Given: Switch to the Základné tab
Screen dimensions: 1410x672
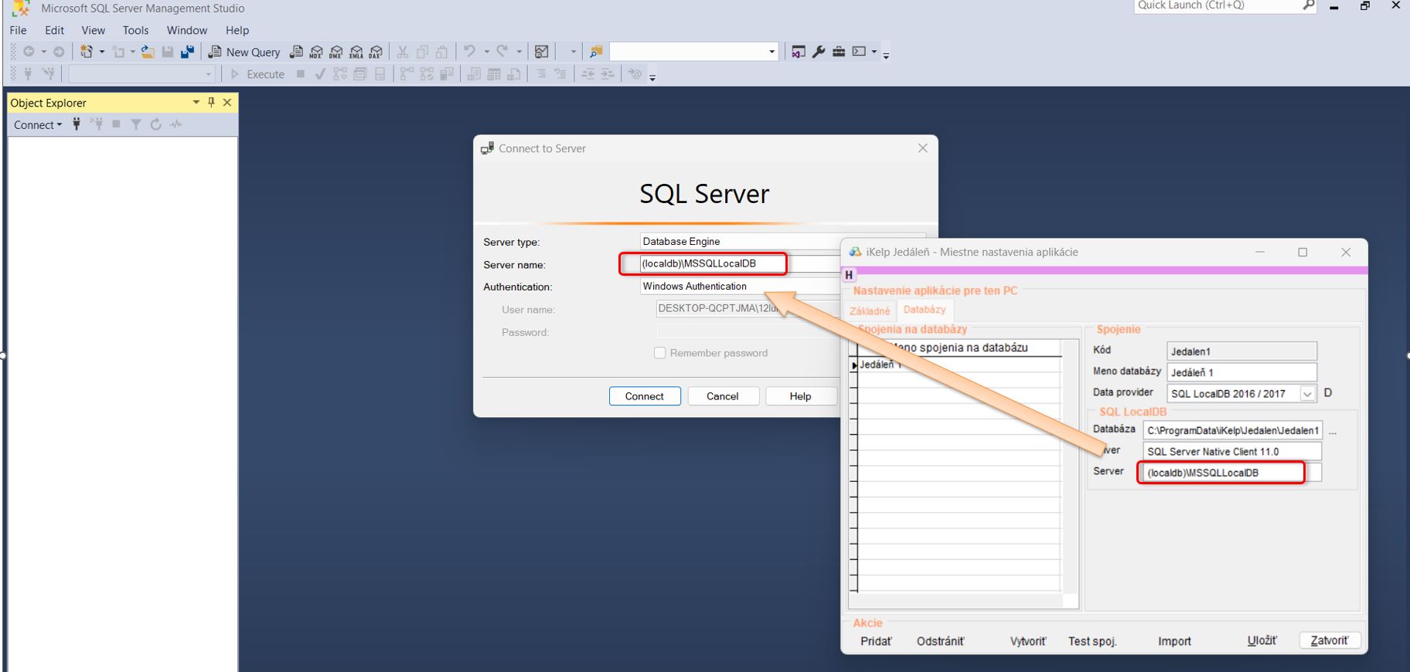Looking at the screenshot, I should (x=870, y=311).
